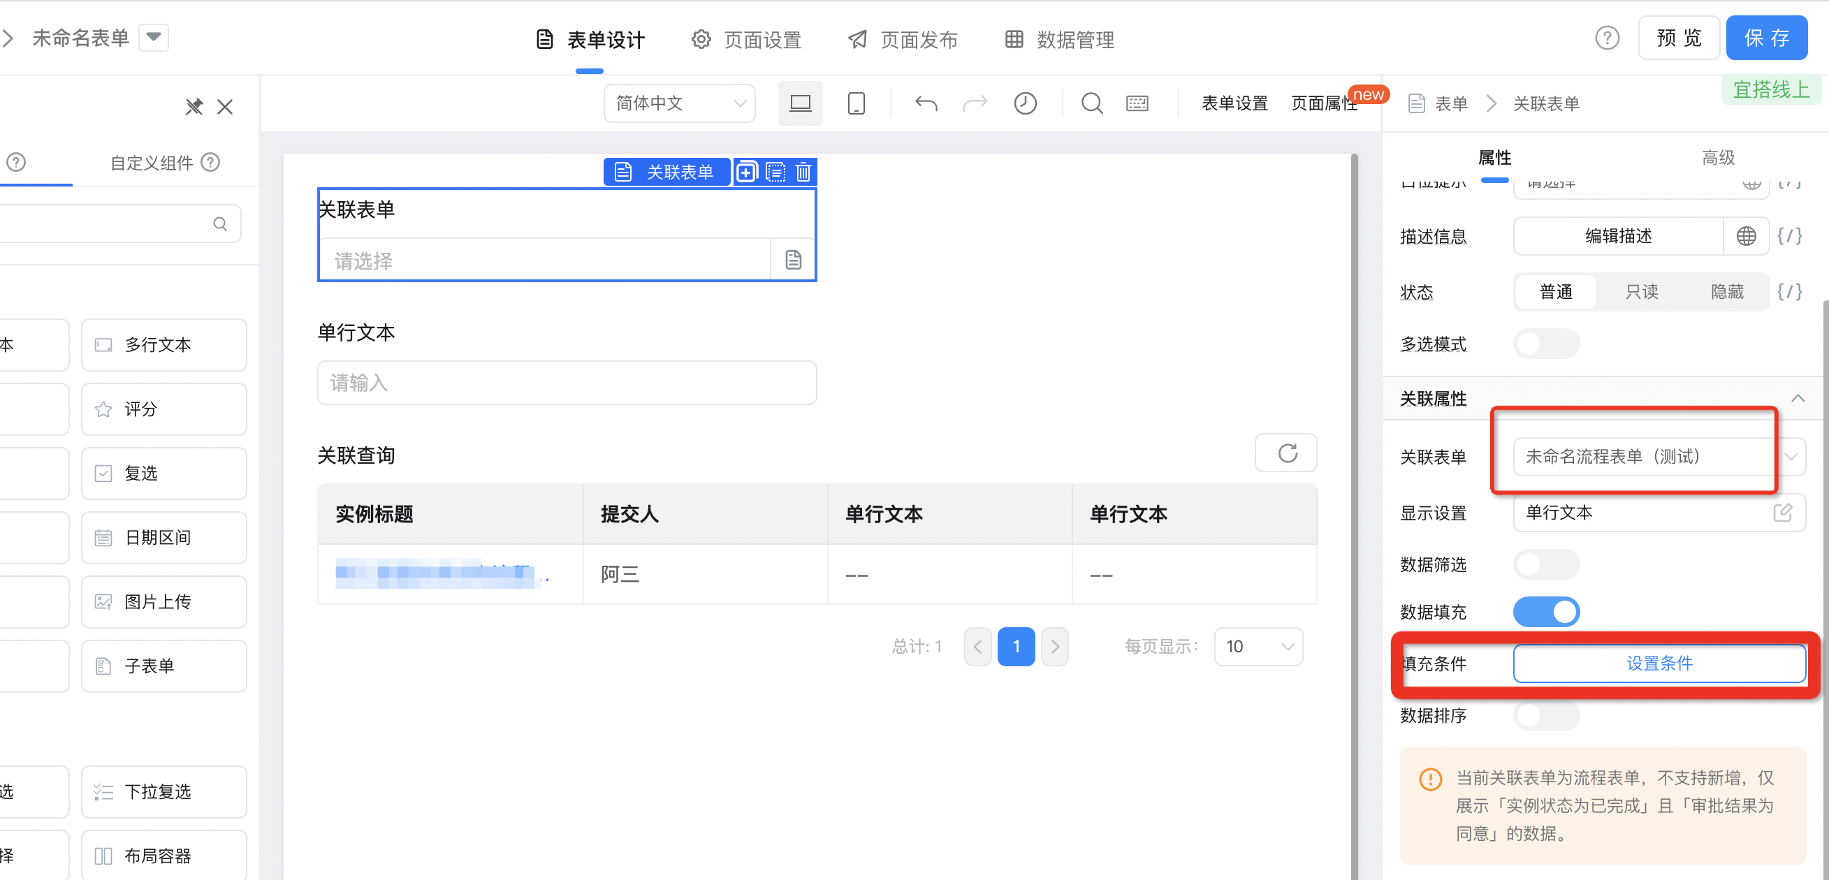Delete the 关联表单 component with trash icon
This screenshot has height=880, width=1829.
click(x=803, y=172)
